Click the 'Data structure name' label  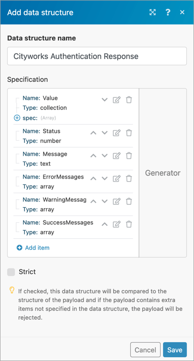tap(42, 38)
